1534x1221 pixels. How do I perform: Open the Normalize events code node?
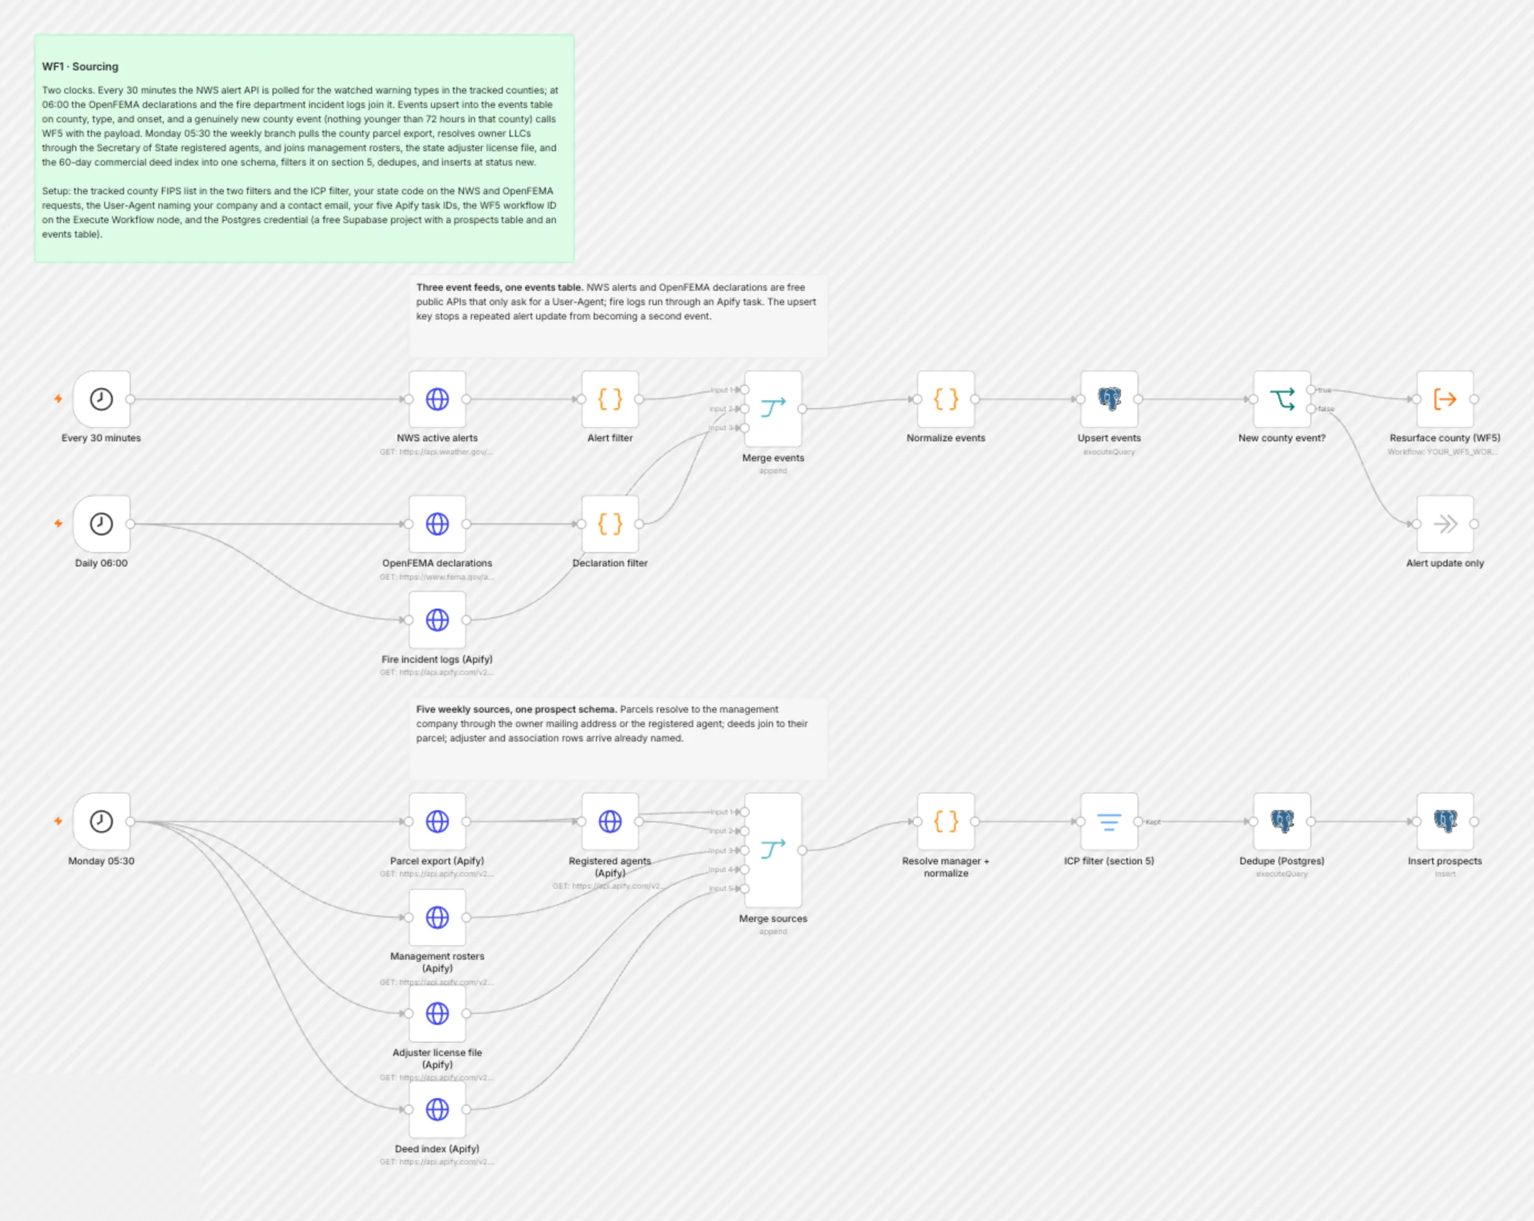(945, 399)
